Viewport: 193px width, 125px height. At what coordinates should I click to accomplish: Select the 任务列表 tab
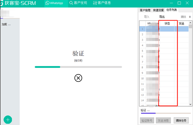[x=171, y=10]
